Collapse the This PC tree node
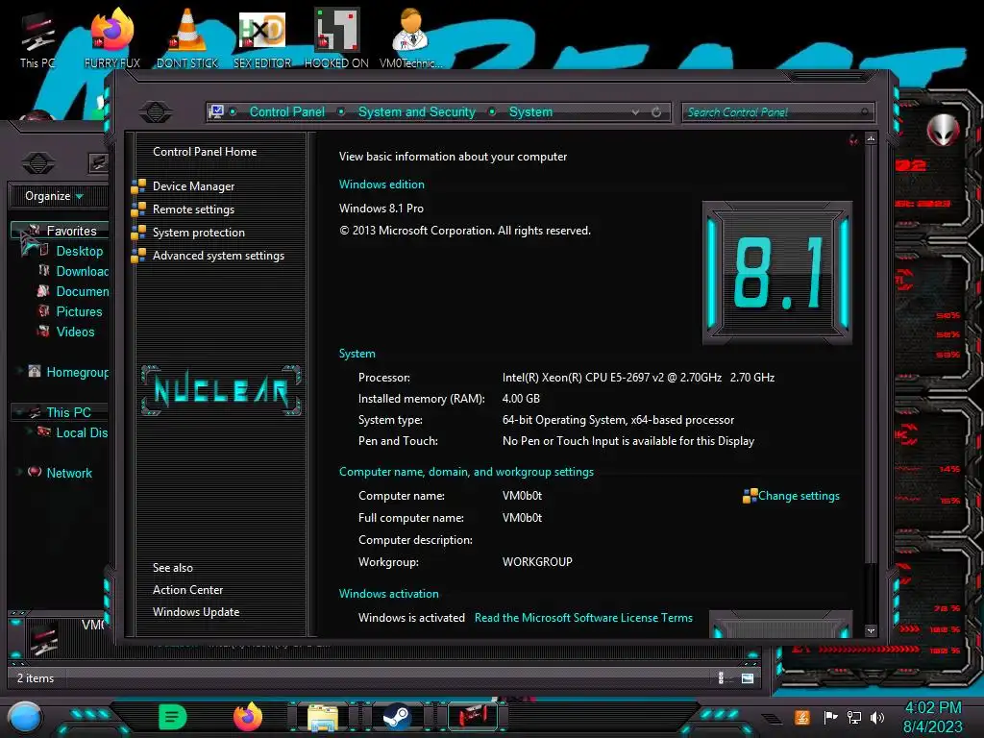Viewport: 984px width, 738px height. pyautogui.click(x=20, y=412)
